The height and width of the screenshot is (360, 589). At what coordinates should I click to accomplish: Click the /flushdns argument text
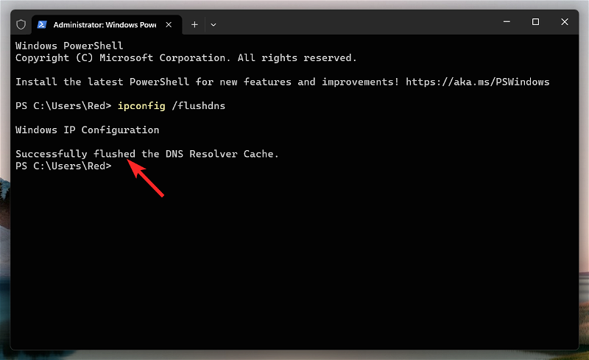(198, 106)
